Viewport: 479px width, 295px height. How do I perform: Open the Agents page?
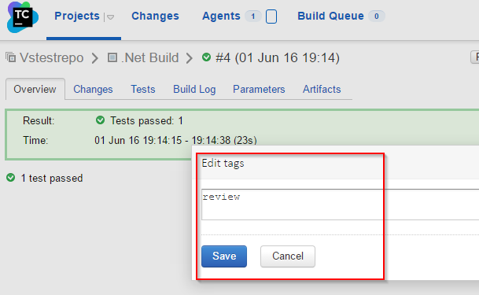click(x=221, y=16)
